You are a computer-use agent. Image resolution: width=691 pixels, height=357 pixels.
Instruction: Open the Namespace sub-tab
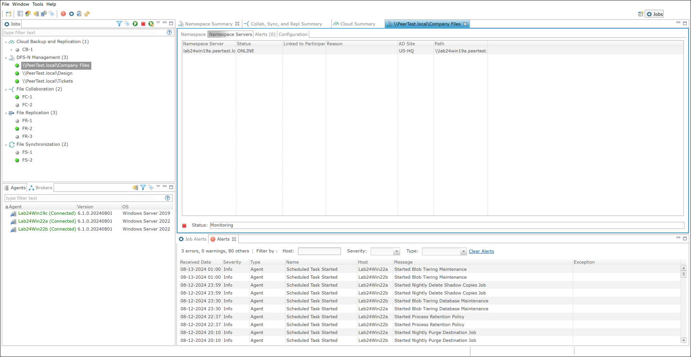(x=193, y=34)
